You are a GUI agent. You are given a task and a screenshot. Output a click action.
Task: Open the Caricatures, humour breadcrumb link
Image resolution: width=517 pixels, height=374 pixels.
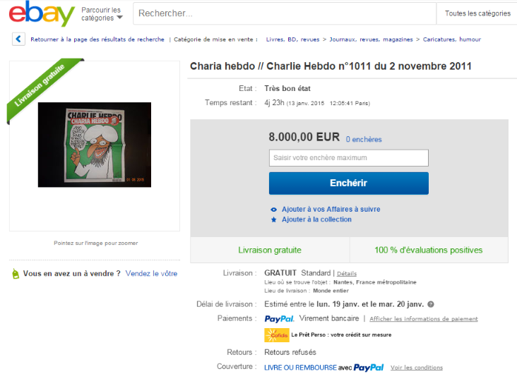point(452,40)
